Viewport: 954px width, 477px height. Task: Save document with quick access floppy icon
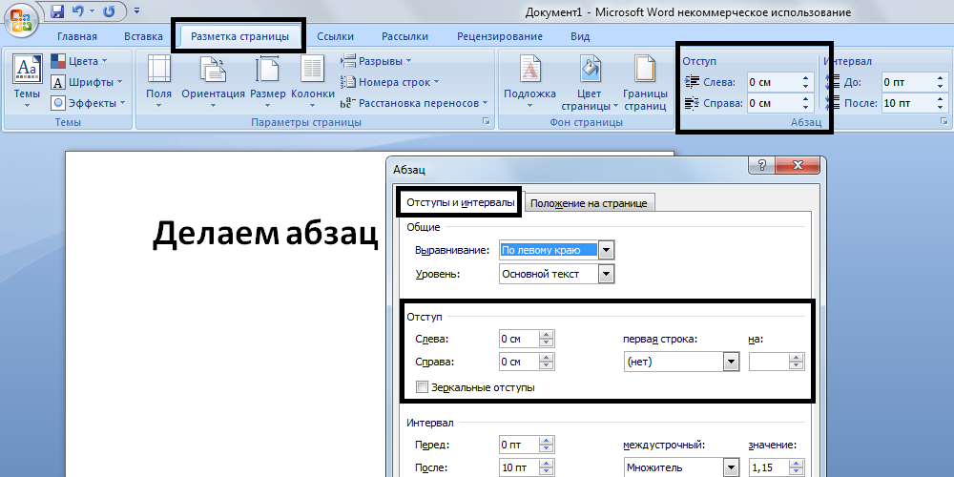57,10
